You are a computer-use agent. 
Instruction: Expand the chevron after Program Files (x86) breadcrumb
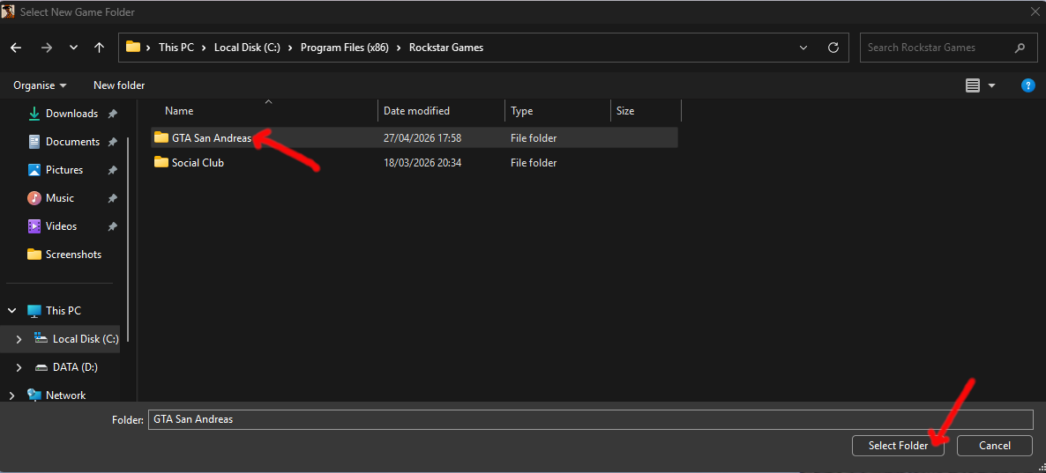[399, 48]
